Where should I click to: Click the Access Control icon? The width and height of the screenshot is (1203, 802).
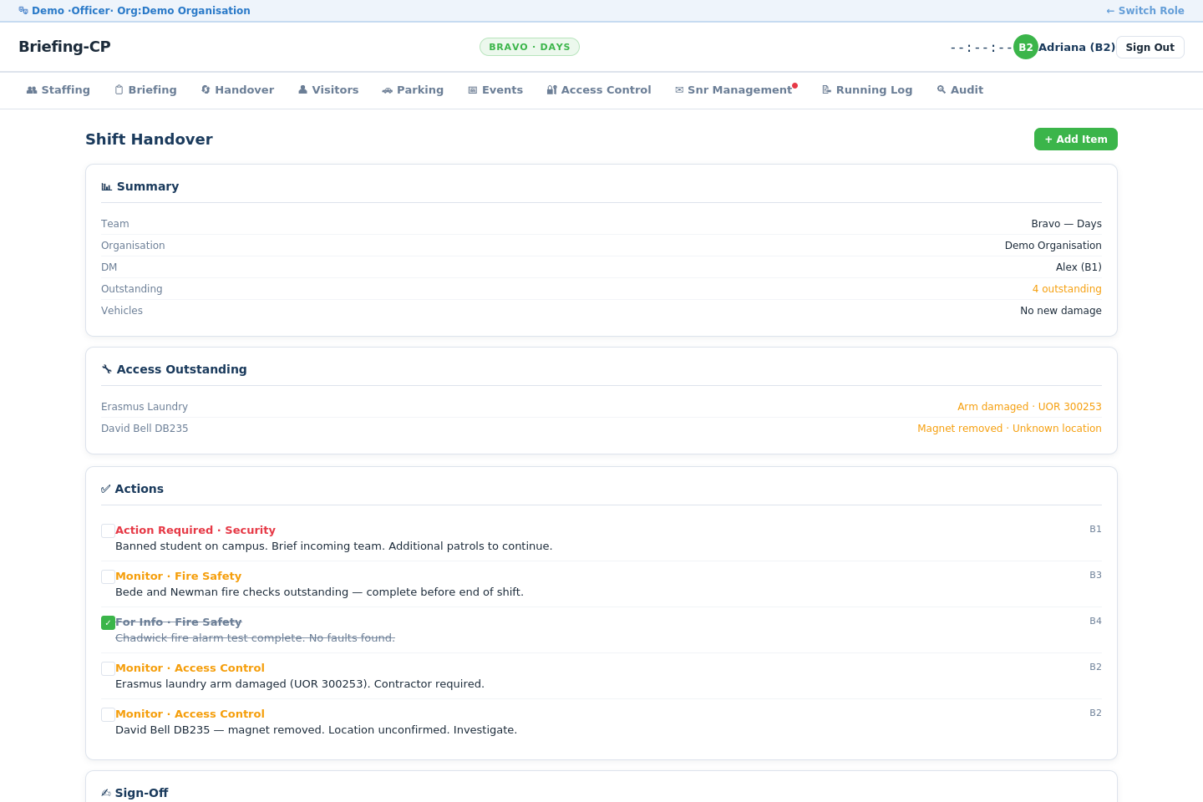click(551, 90)
